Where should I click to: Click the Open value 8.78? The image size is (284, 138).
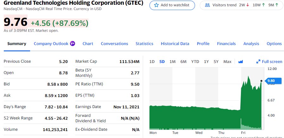[63, 73]
